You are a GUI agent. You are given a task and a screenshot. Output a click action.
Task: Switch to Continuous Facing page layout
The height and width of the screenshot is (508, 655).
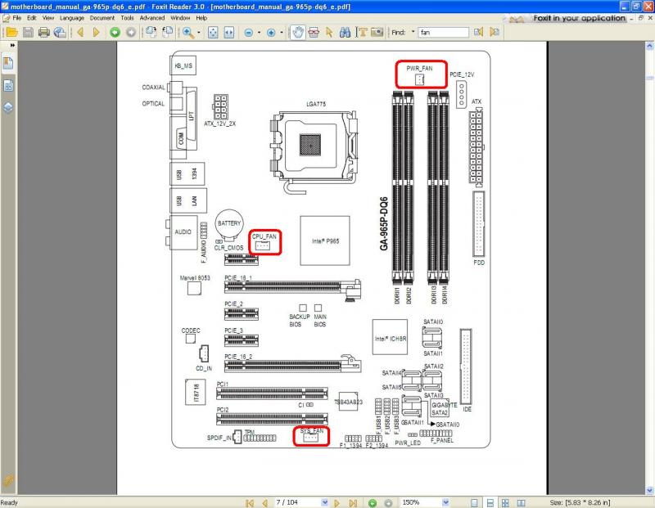pyautogui.click(x=505, y=503)
